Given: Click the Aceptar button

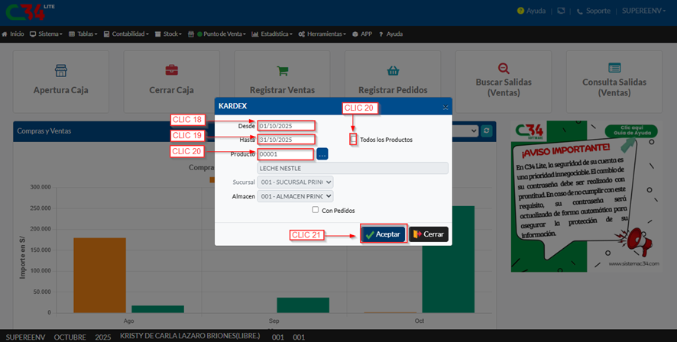Looking at the screenshot, I should tap(383, 234).
